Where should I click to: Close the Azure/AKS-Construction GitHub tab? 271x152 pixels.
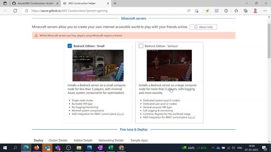click(x=58, y=3)
